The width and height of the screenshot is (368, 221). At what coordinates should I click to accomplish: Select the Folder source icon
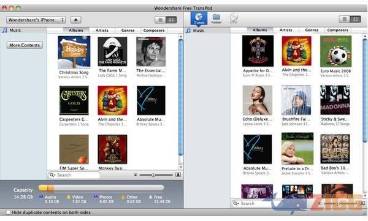tap(216, 18)
